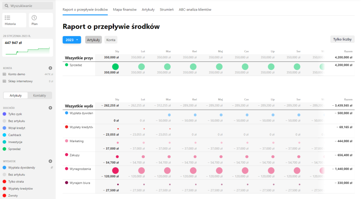Toggle report view to Konta

pos(111,40)
